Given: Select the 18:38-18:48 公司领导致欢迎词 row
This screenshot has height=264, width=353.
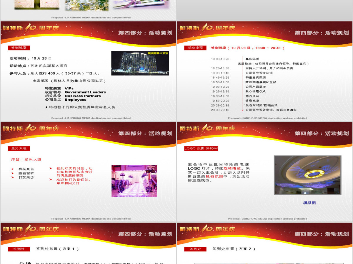Looking at the screenshot, I should point(242,73).
